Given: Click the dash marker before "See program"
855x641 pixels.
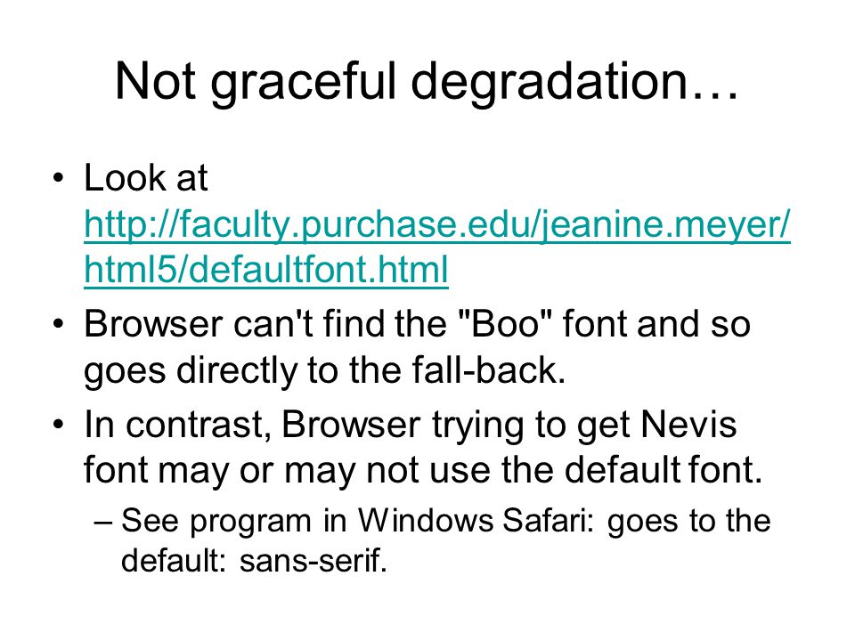Looking at the screenshot, I should (103, 523).
